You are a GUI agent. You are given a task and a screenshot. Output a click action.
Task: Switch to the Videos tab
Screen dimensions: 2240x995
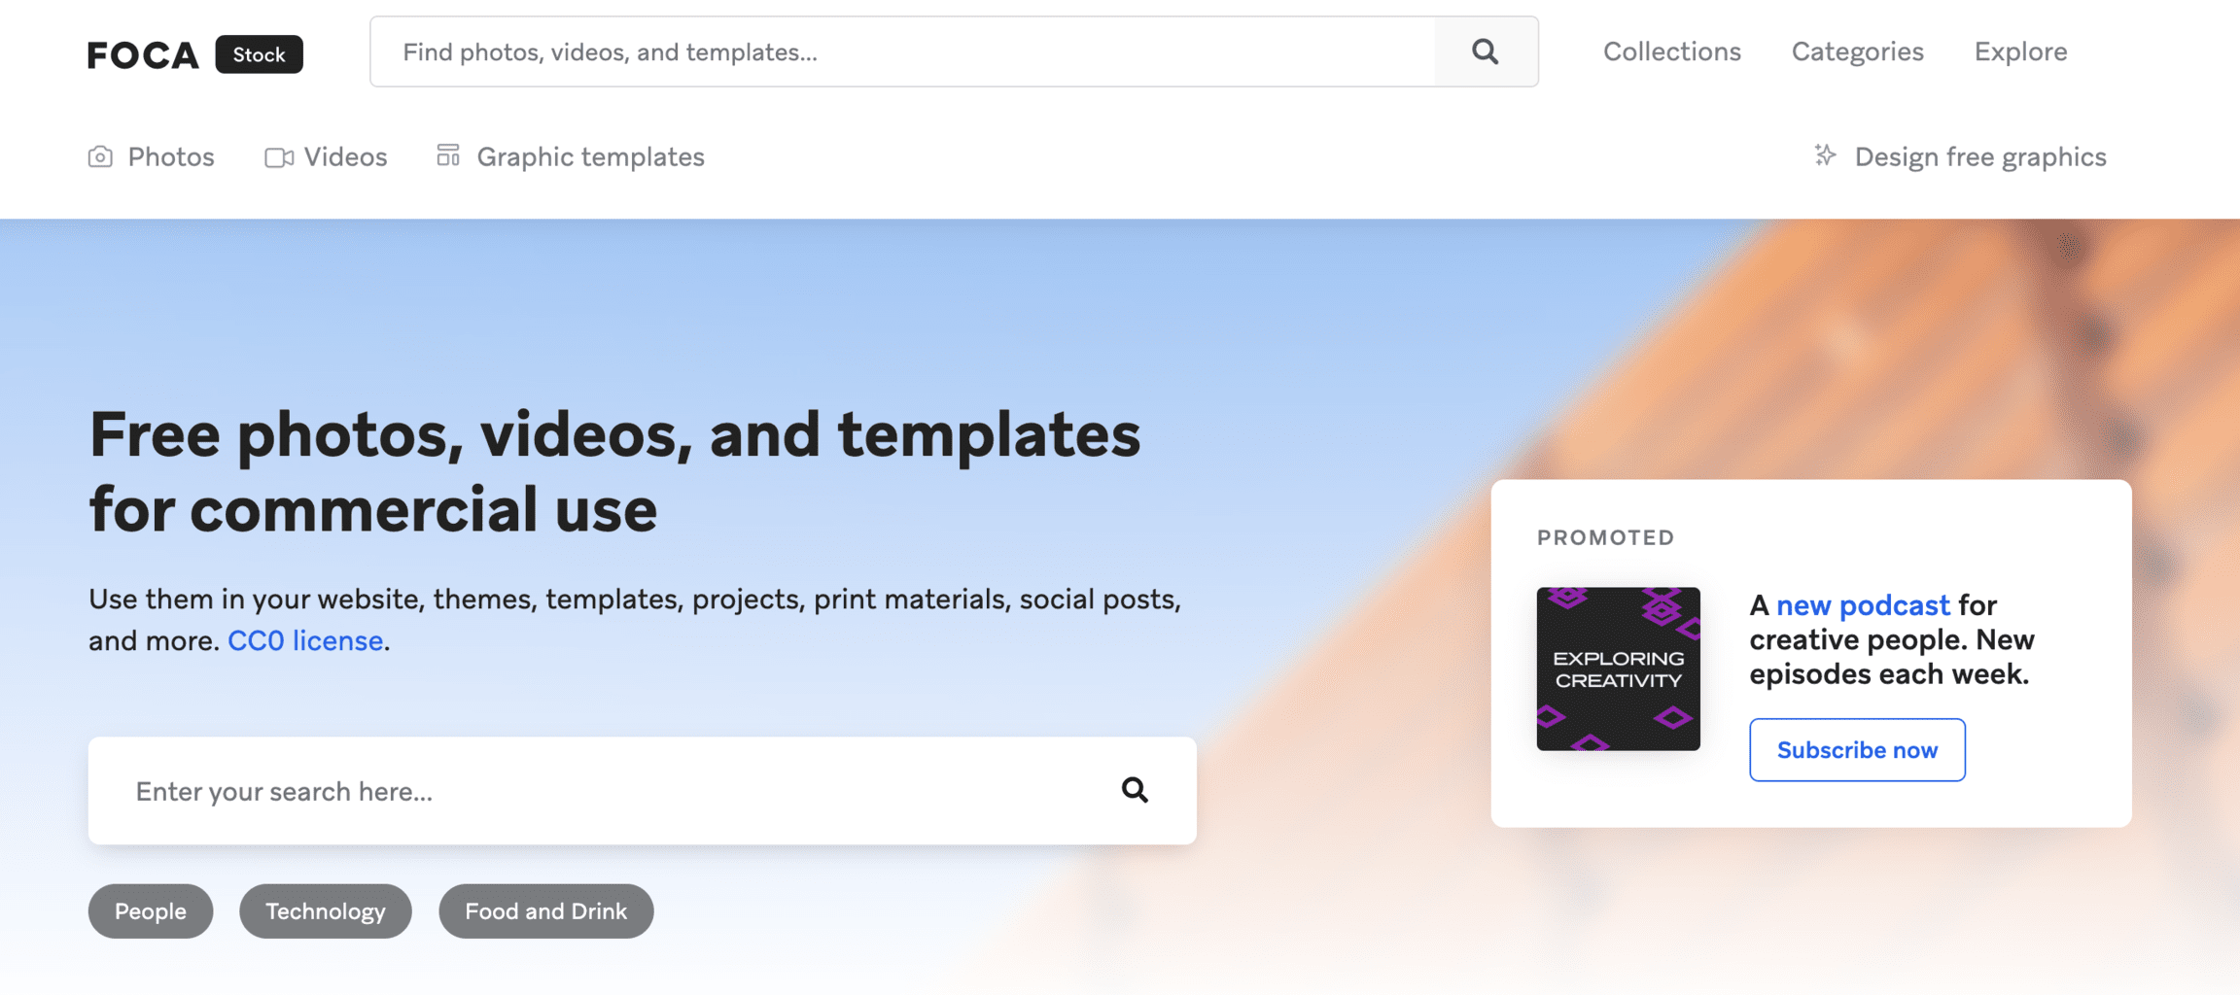pos(345,156)
